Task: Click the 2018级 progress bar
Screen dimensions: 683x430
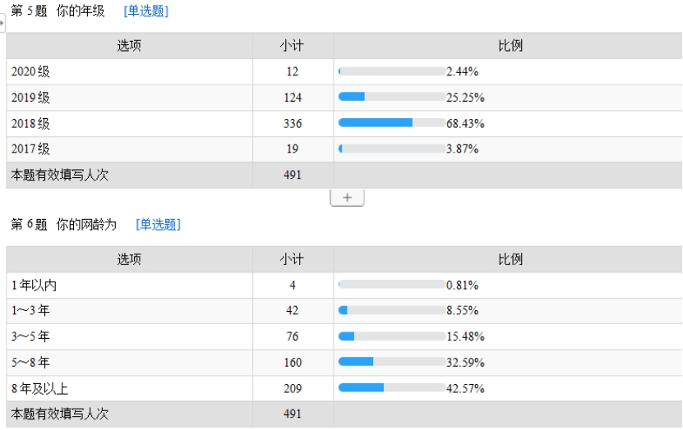Action: pos(392,123)
